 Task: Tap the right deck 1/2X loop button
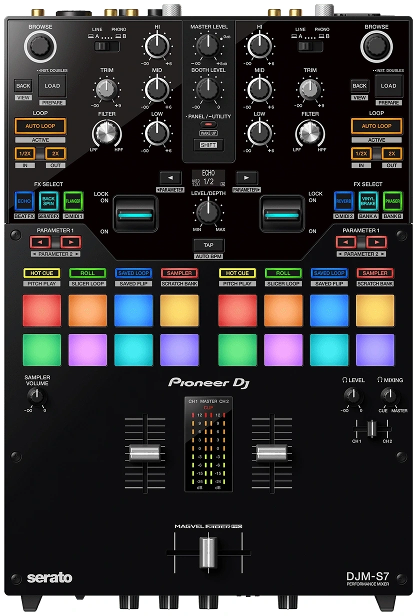click(361, 153)
